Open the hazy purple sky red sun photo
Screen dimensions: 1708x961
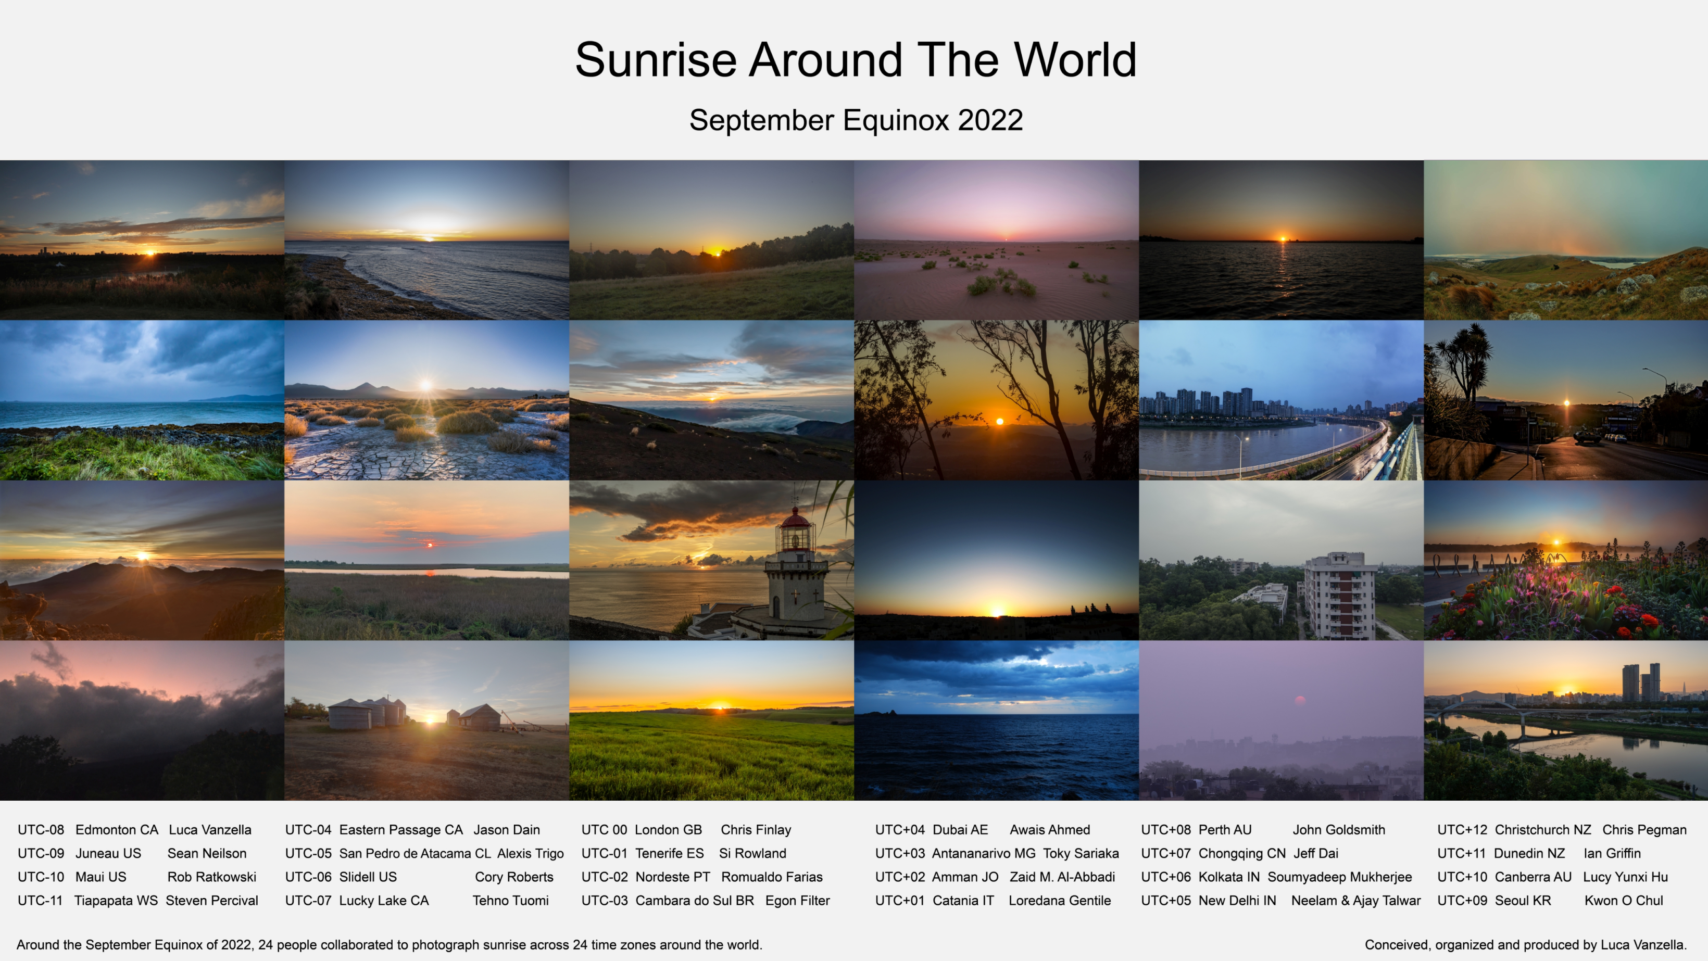pyautogui.click(x=1281, y=720)
